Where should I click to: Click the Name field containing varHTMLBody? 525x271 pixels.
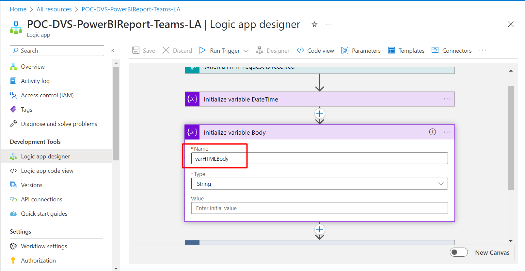(319, 158)
